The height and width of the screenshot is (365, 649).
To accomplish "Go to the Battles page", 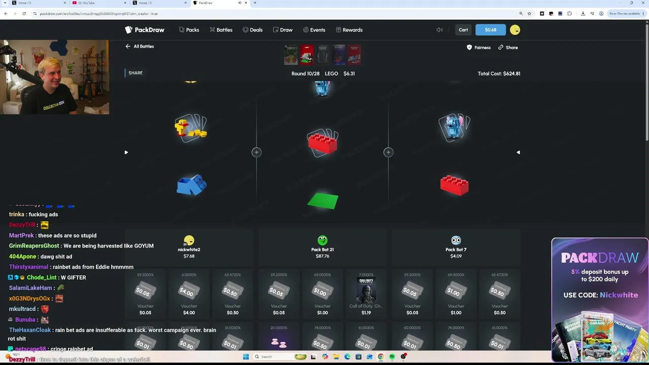I will tap(221, 30).
